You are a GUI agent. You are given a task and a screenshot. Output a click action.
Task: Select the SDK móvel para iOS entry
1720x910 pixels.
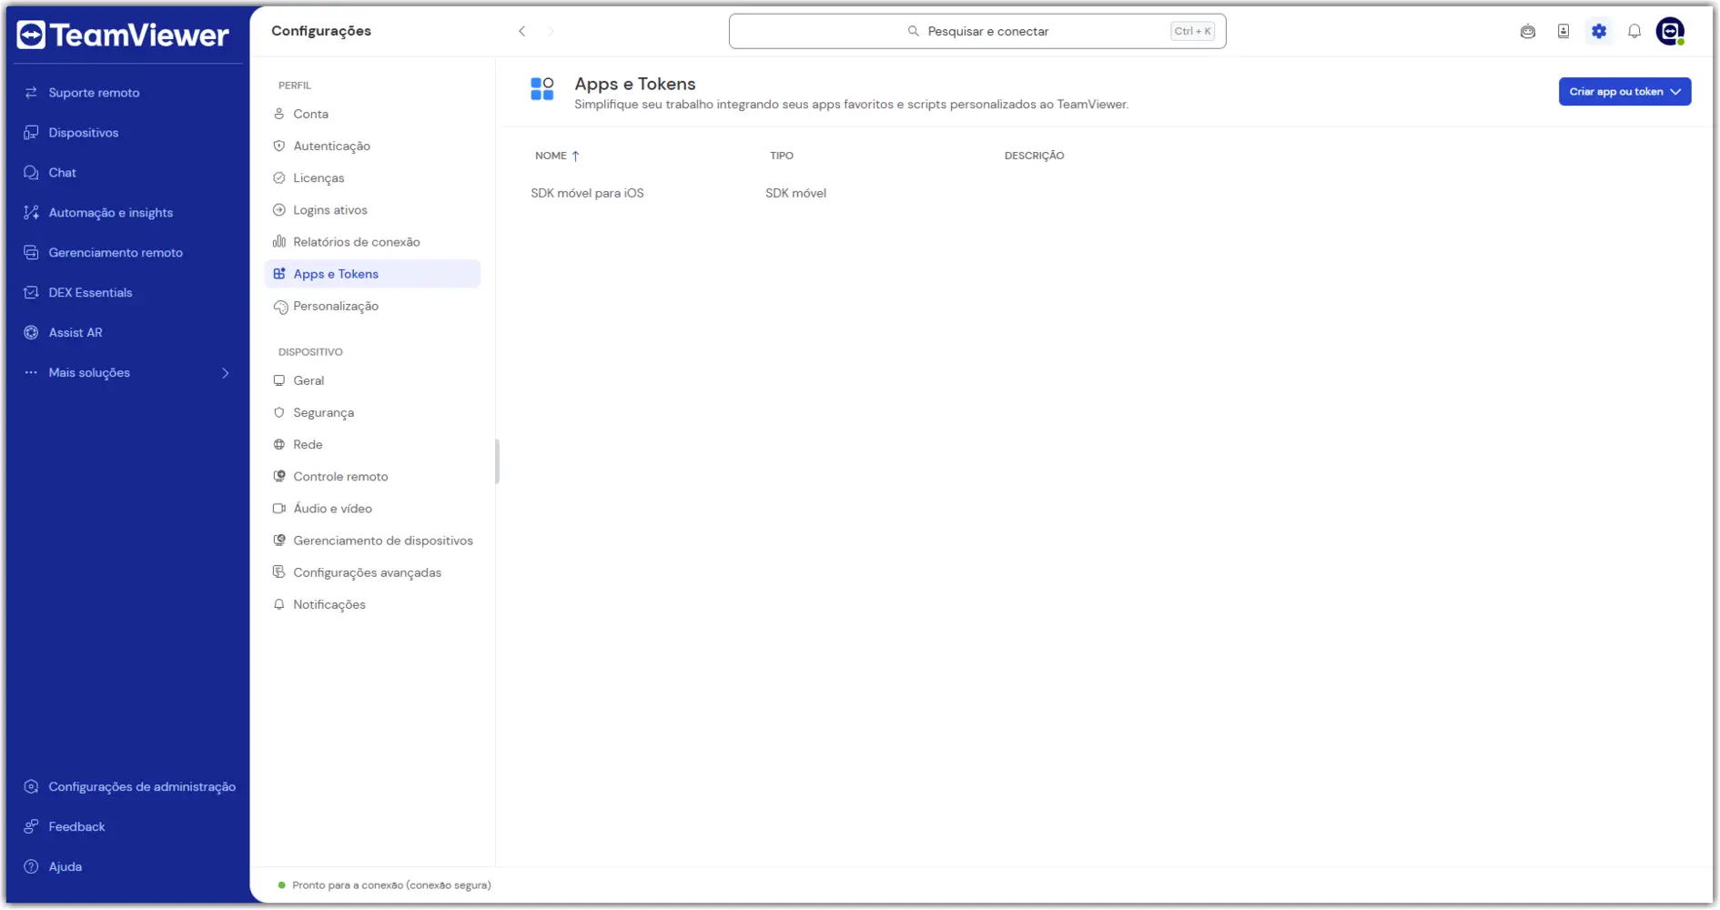tap(587, 193)
